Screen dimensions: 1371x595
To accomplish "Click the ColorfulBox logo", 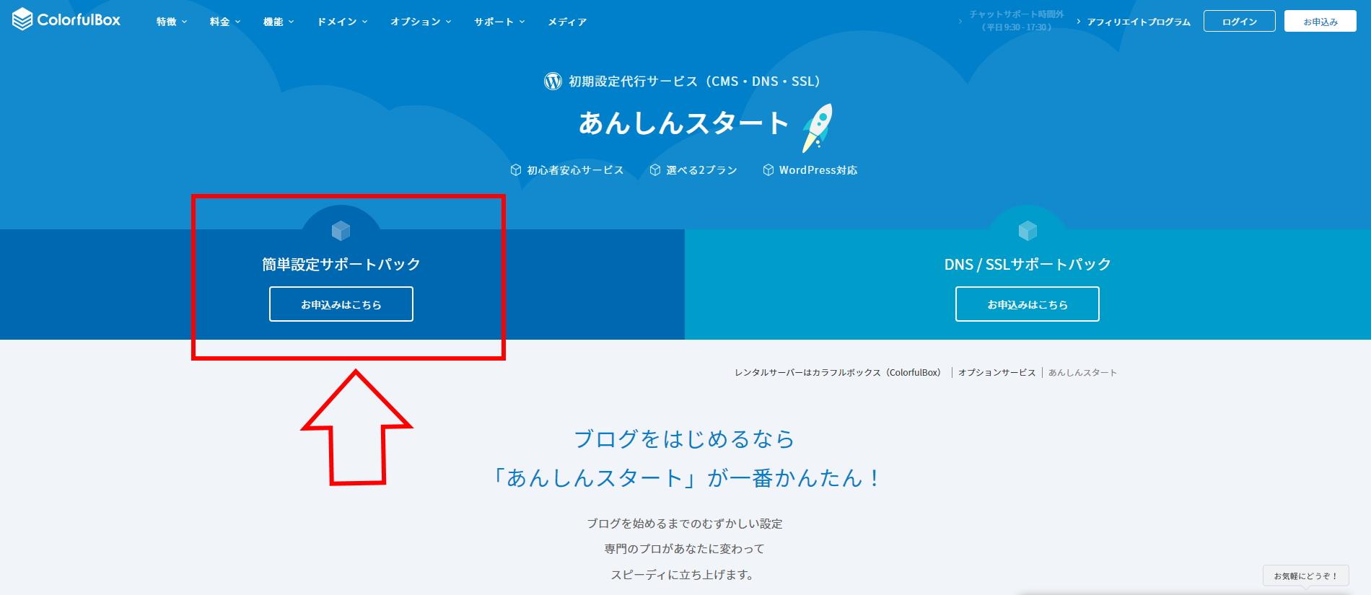I will 66,19.
